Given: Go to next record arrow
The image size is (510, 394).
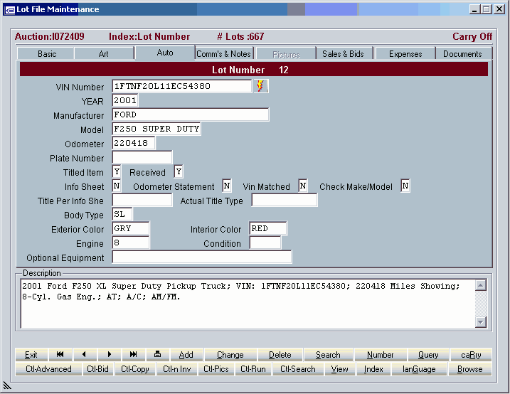Looking at the screenshot, I should pos(110,355).
